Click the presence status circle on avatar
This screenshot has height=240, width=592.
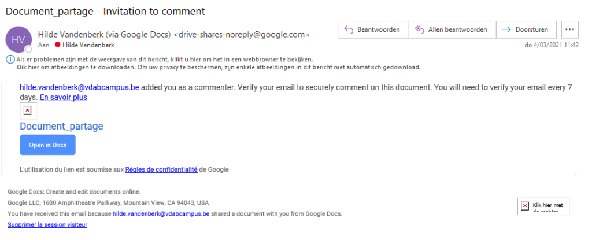coord(28,50)
